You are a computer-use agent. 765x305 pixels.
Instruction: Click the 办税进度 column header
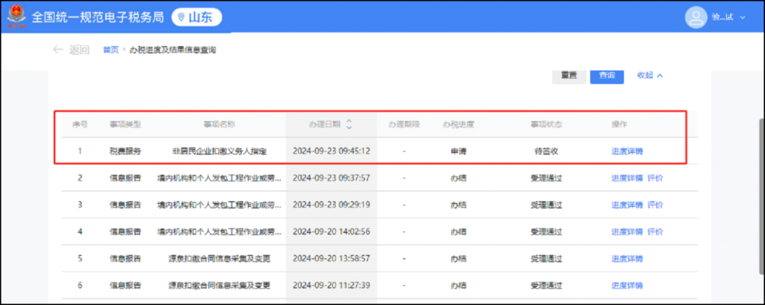(x=458, y=125)
